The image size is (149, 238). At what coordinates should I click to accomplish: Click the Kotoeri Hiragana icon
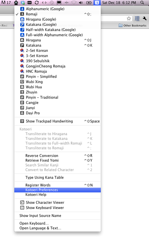(x=22, y=40)
